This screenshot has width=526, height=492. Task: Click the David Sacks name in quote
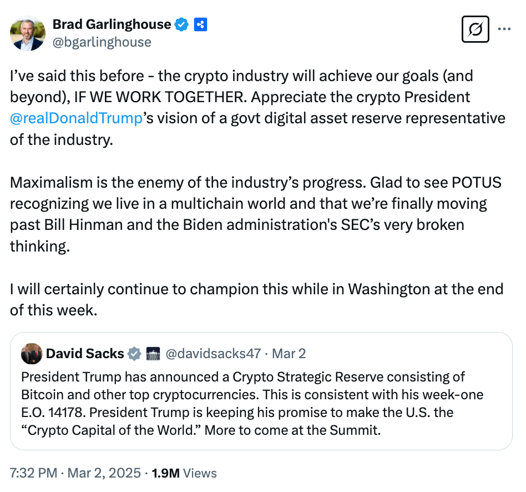tap(85, 353)
